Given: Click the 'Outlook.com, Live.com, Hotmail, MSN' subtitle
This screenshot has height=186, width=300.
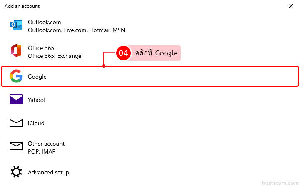Looking at the screenshot, I should (76, 30).
